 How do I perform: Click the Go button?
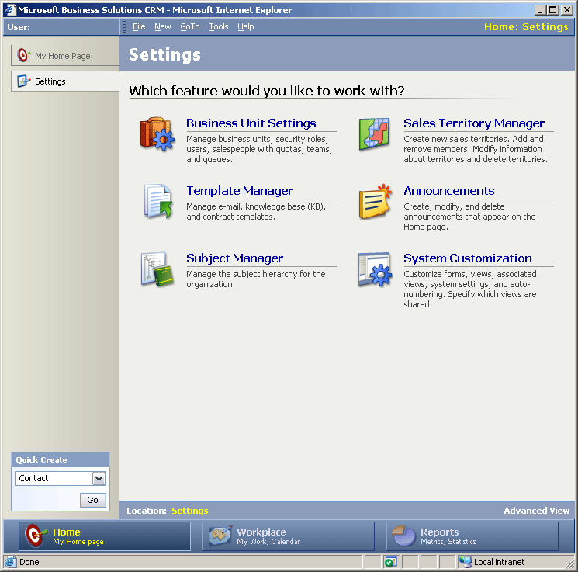point(93,500)
